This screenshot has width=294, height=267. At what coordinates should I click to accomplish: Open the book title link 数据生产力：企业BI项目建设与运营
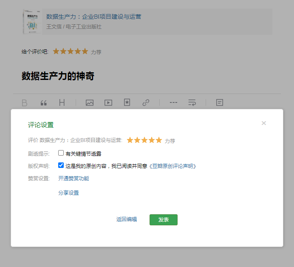(93, 17)
